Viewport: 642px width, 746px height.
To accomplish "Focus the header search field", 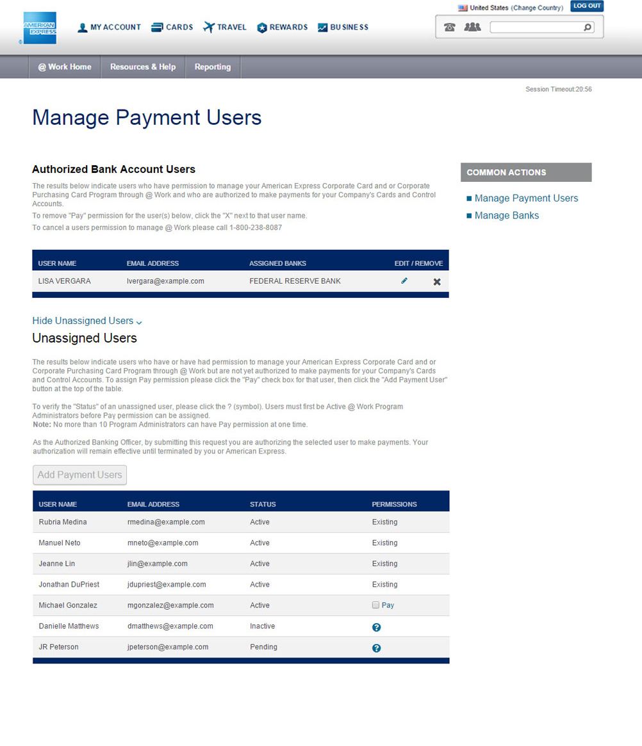I will pyautogui.click(x=536, y=27).
